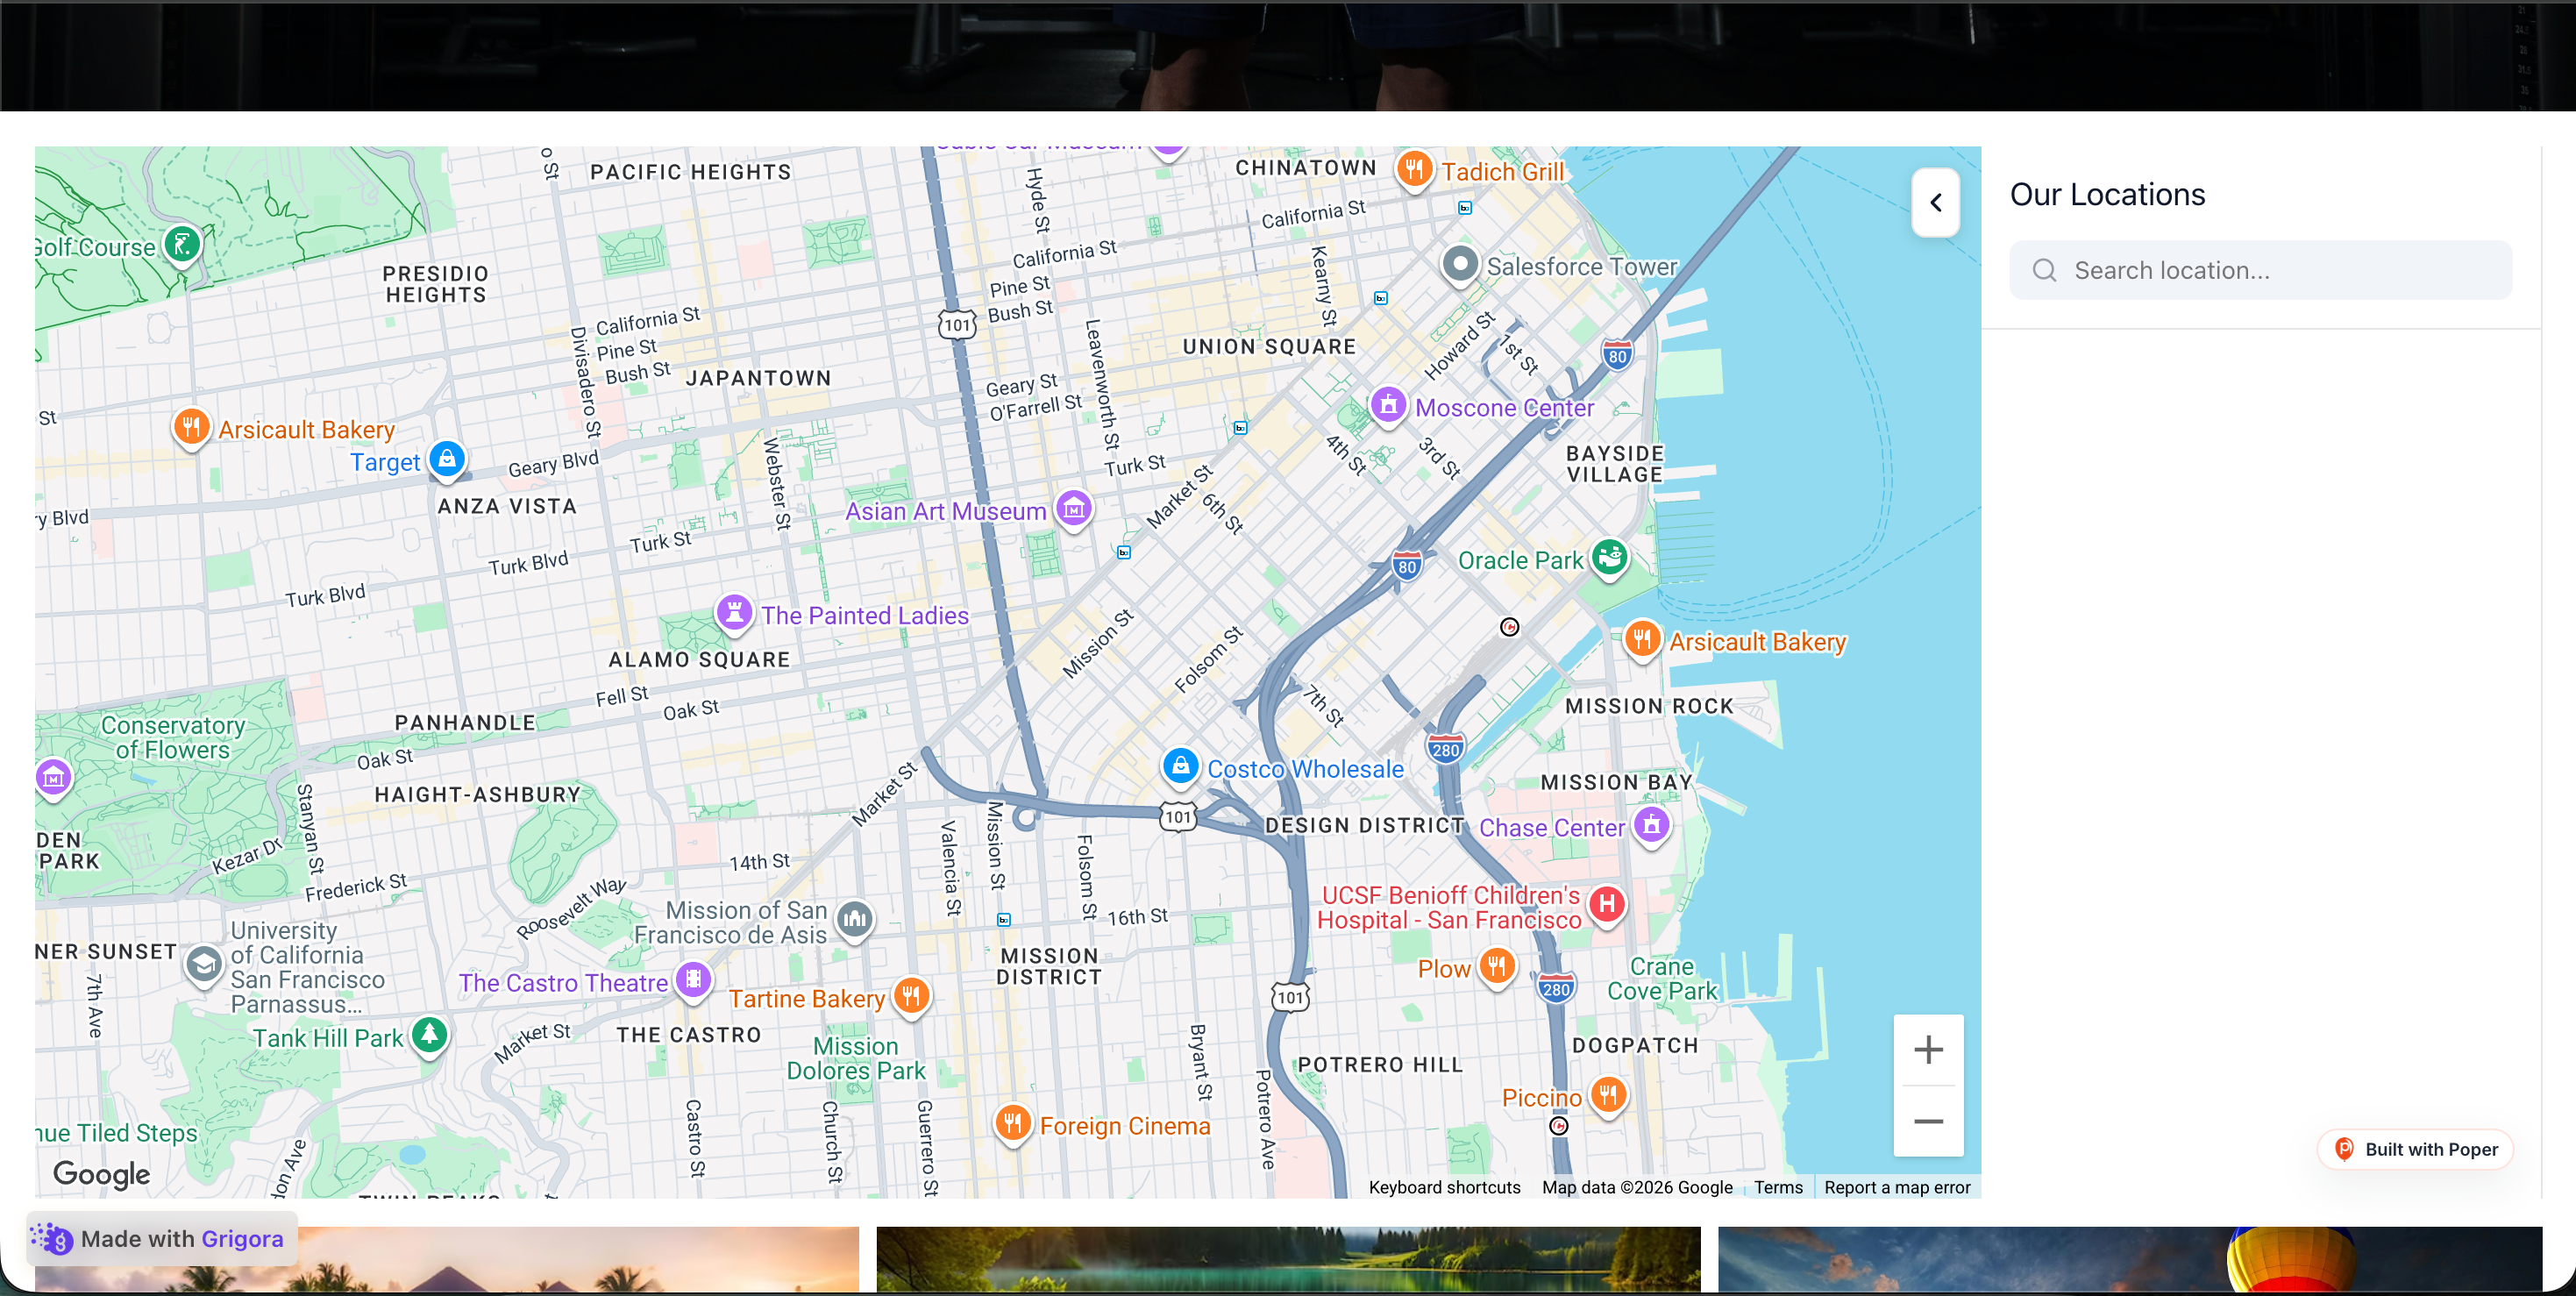The width and height of the screenshot is (2576, 1296).
Task: Select the Asian Art Museum pin
Action: click(x=1074, y=509)
